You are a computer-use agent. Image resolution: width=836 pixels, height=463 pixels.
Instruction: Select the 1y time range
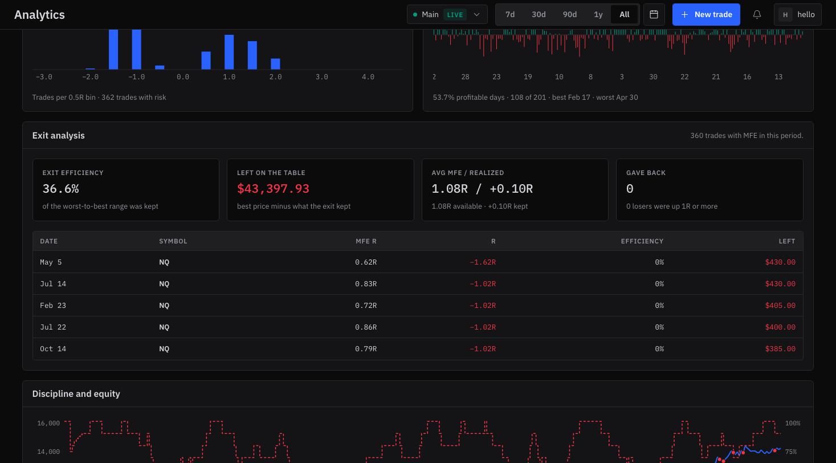(598, 15)
